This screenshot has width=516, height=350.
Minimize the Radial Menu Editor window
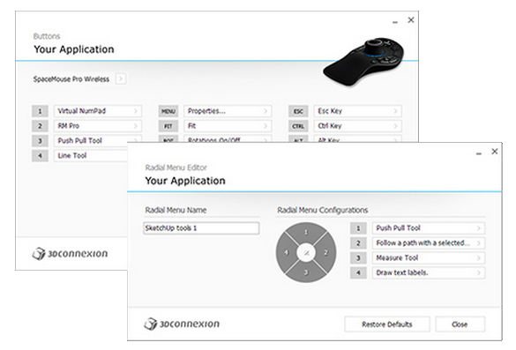pyautogui.click(x=479, y=153)
